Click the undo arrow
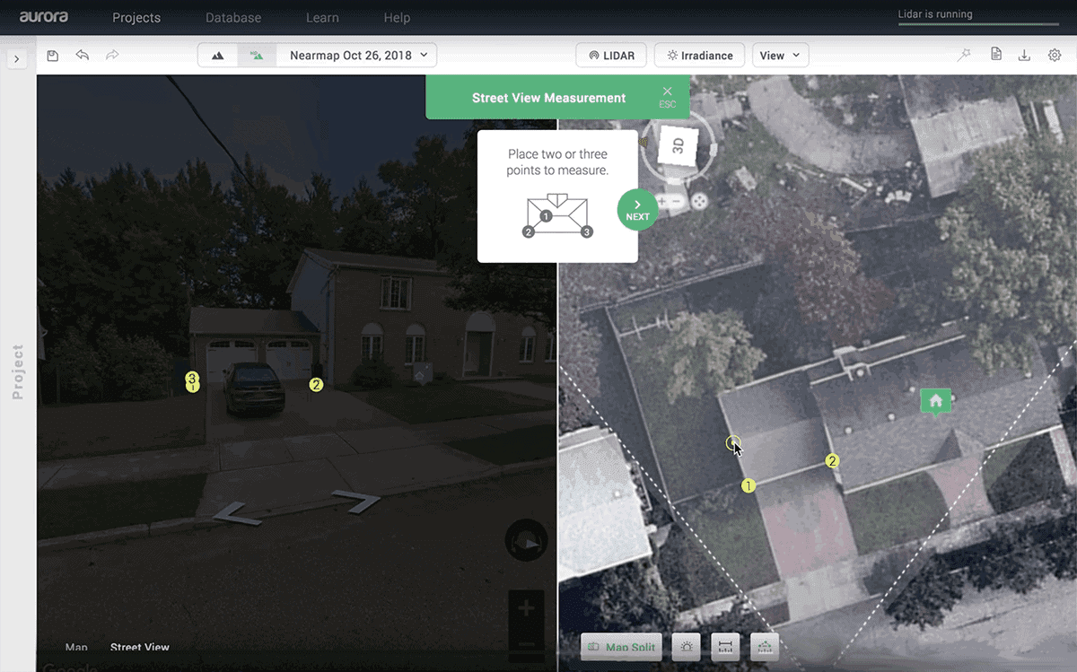This screenshot has height=672, width=1077. click(x=83, y=56)
